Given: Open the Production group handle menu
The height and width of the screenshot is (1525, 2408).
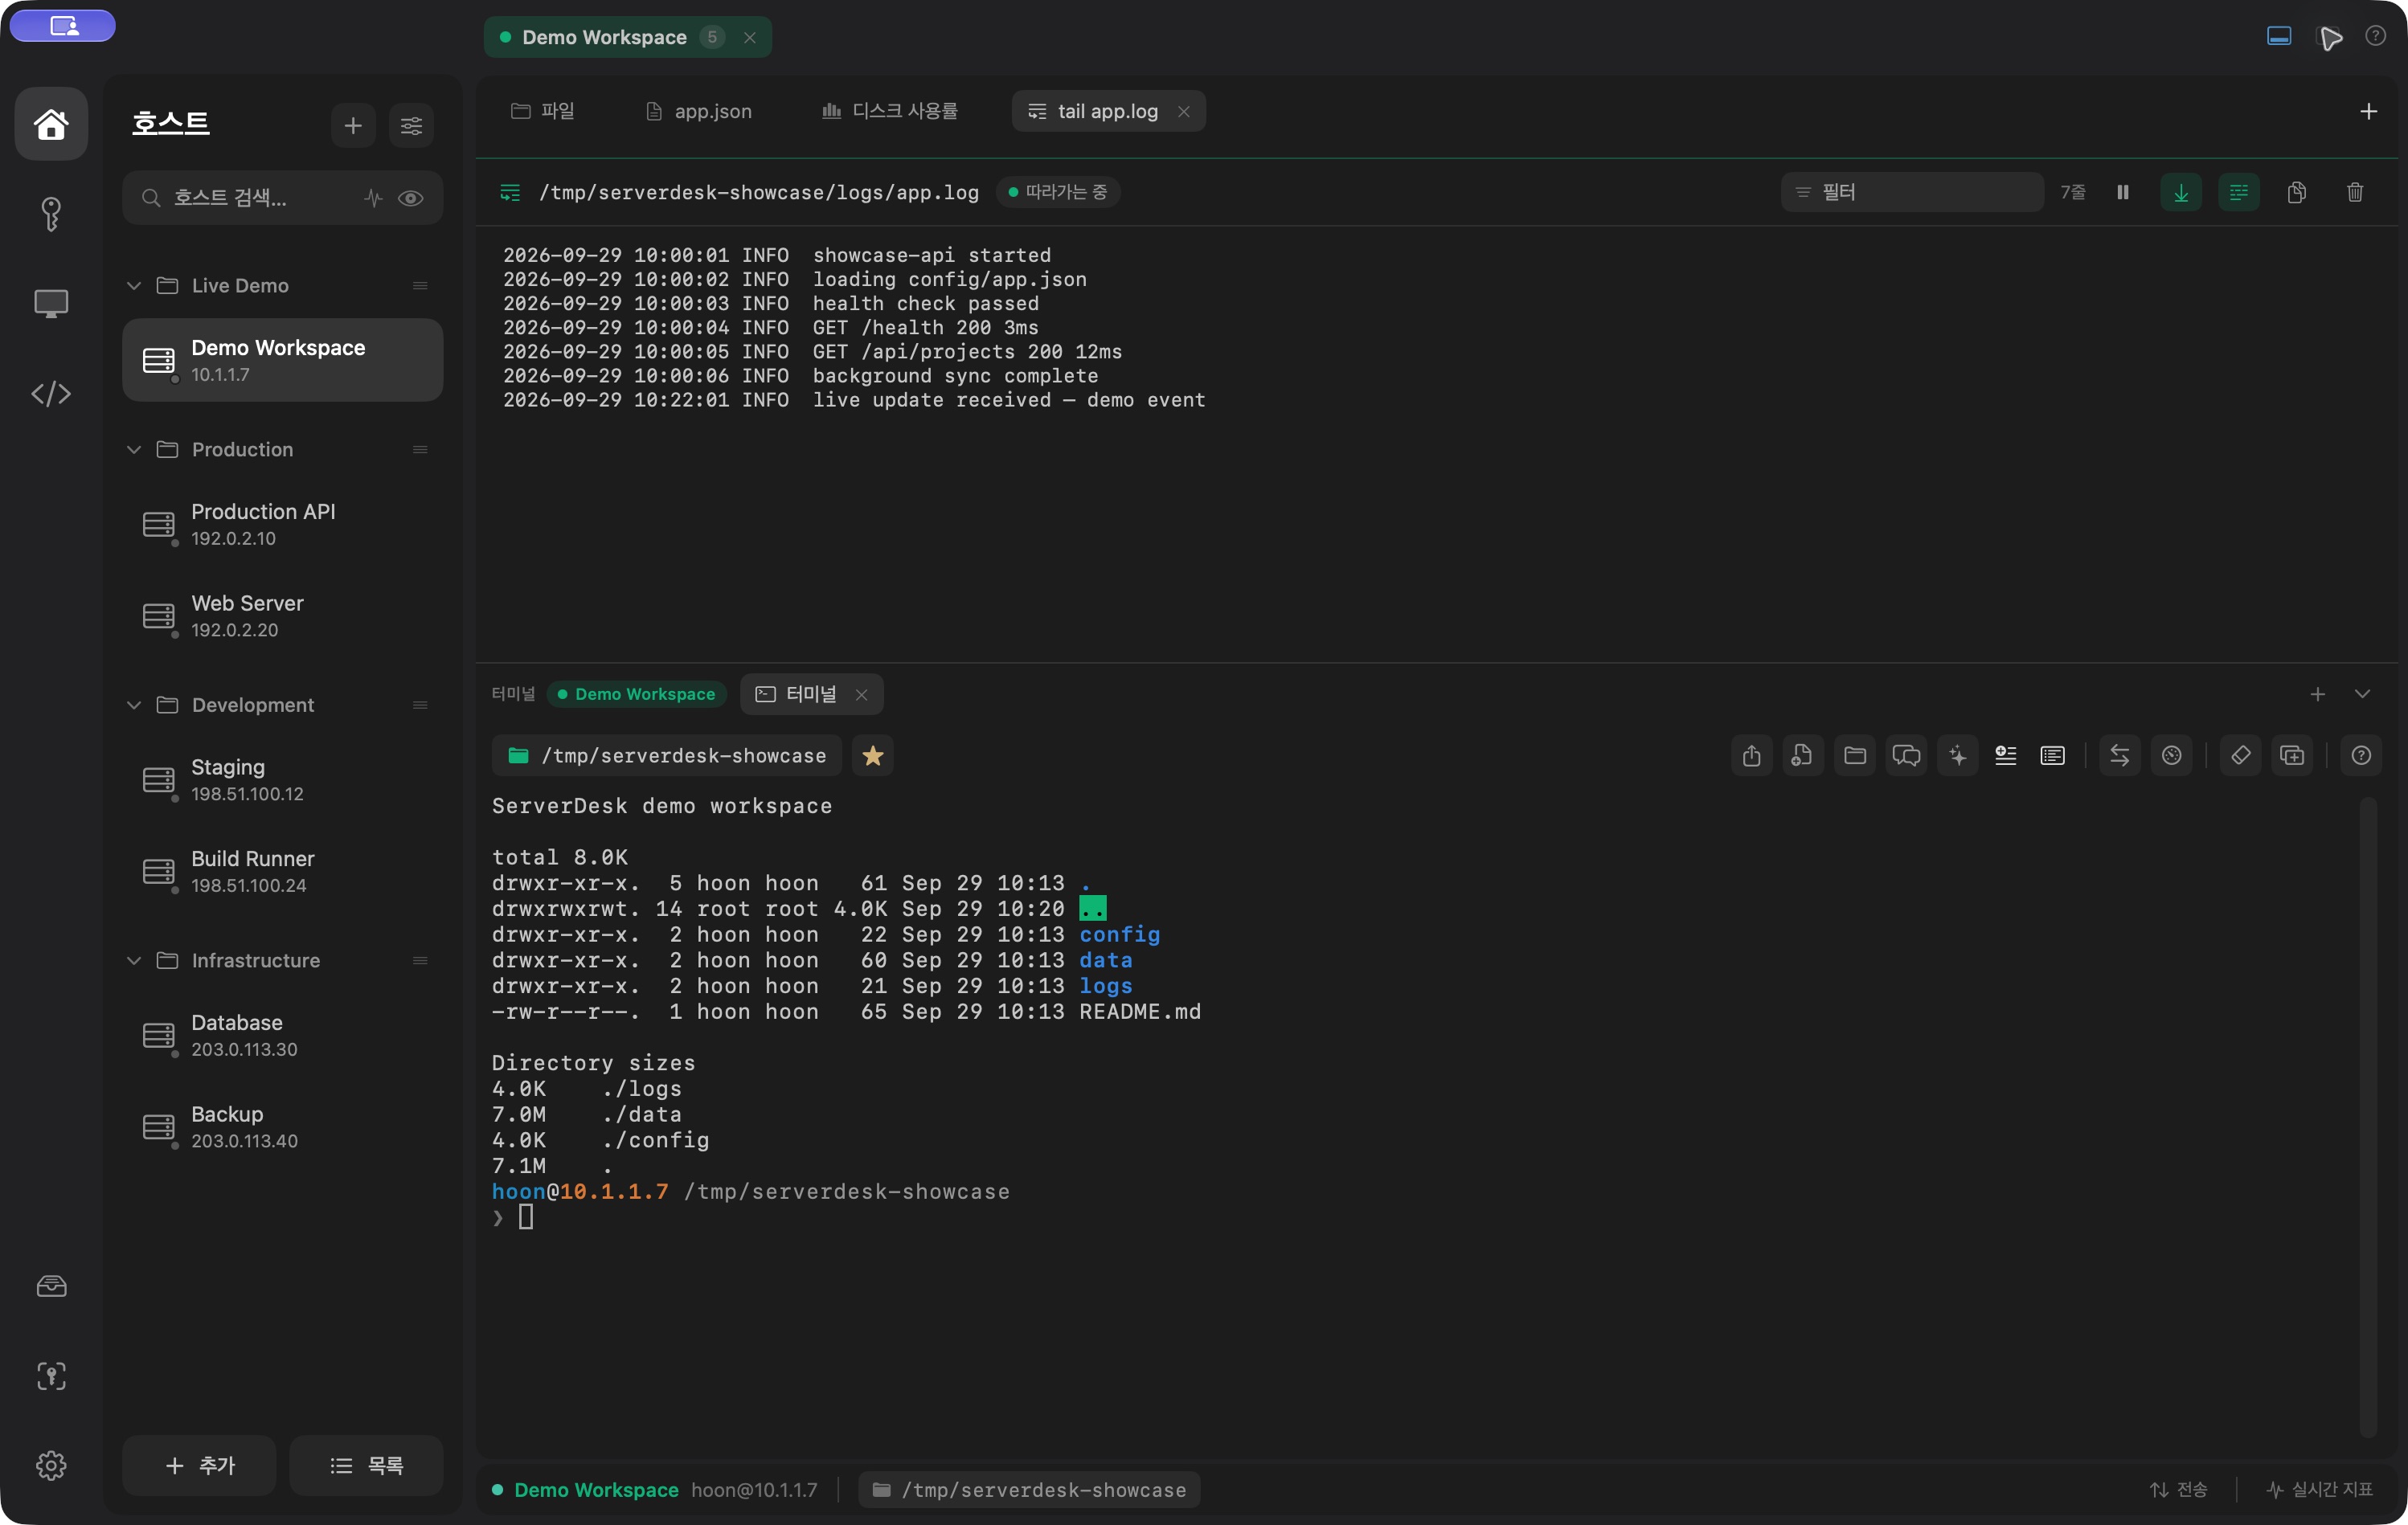Looking at the screenshot, I should coord(420,450).
